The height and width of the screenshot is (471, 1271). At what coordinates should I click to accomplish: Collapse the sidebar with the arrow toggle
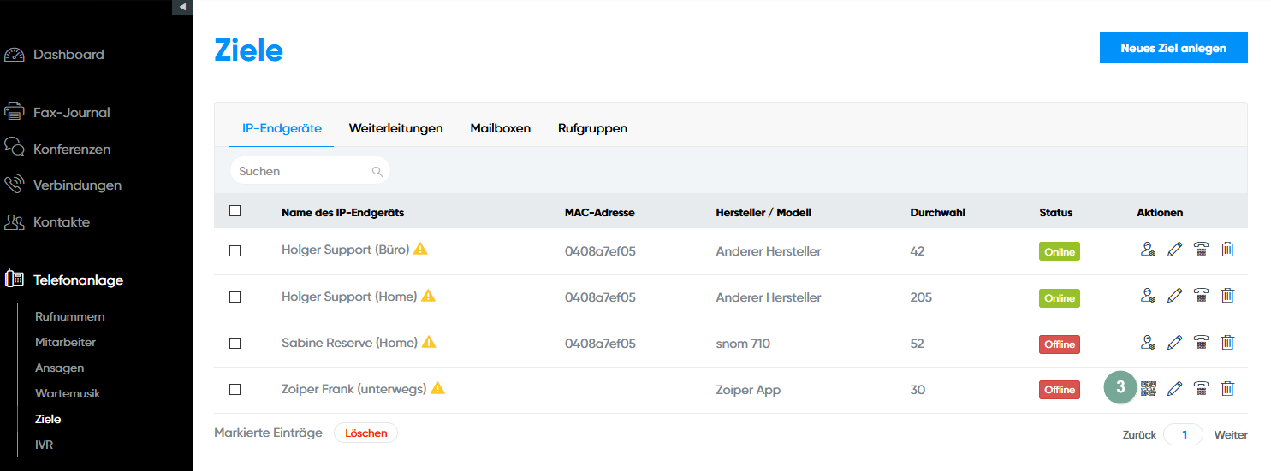click(182, 7)
